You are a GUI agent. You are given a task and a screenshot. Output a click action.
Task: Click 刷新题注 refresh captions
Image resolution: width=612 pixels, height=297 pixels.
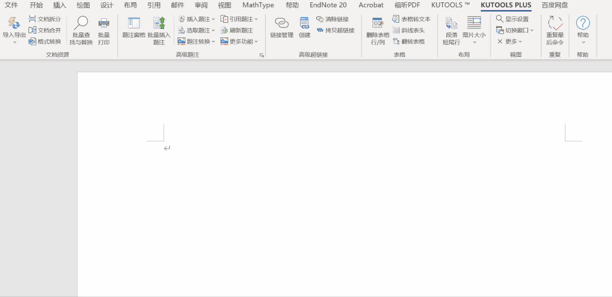237,30
